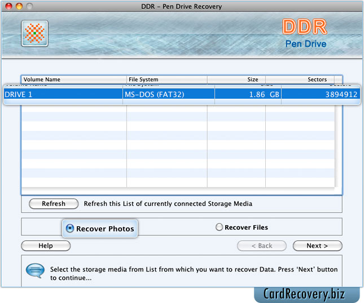Sort by Sectors column header
This screenshot has height=303, width=364.
pyautogui.click(x=300, y=80)
